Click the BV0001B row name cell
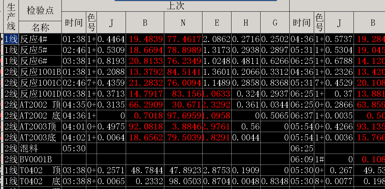This screenshot has width=385, height=189. pos(40,159)
